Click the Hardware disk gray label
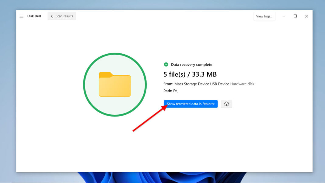This screenshot has width=325, height=183. coord(242,84)
